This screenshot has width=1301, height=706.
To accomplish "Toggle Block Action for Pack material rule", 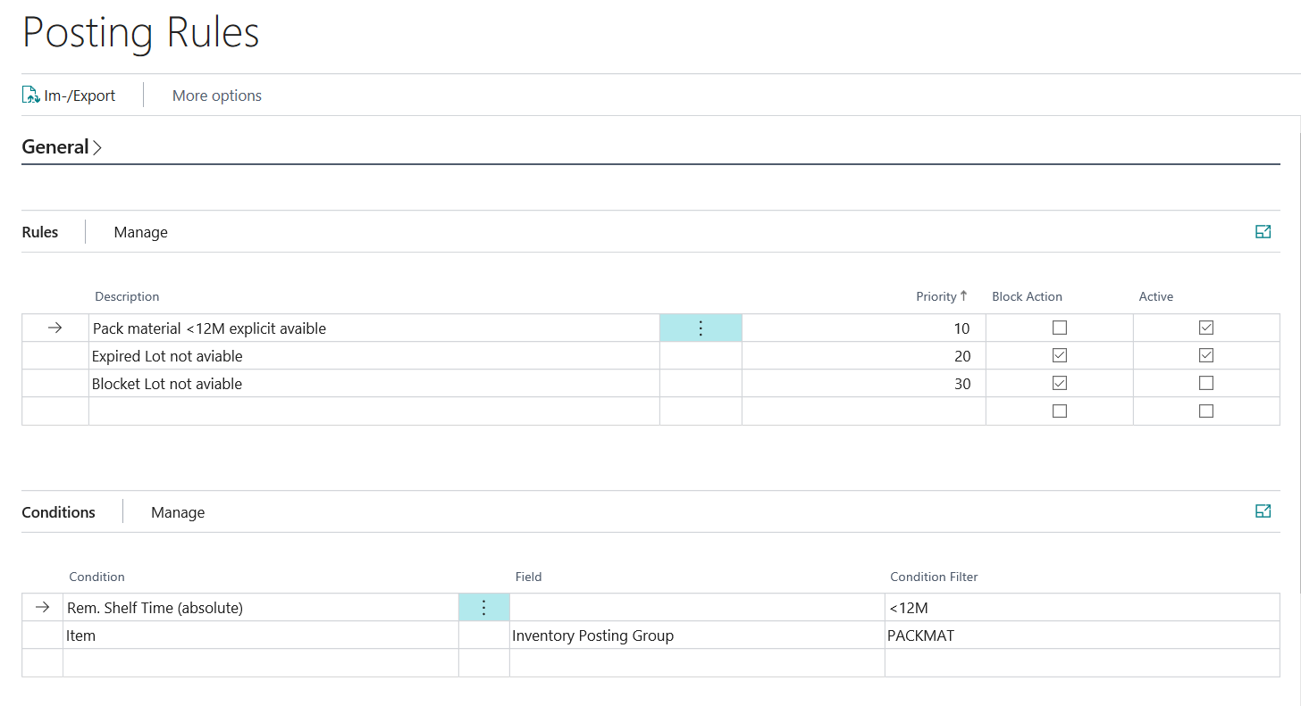I will click(1060, 328).
